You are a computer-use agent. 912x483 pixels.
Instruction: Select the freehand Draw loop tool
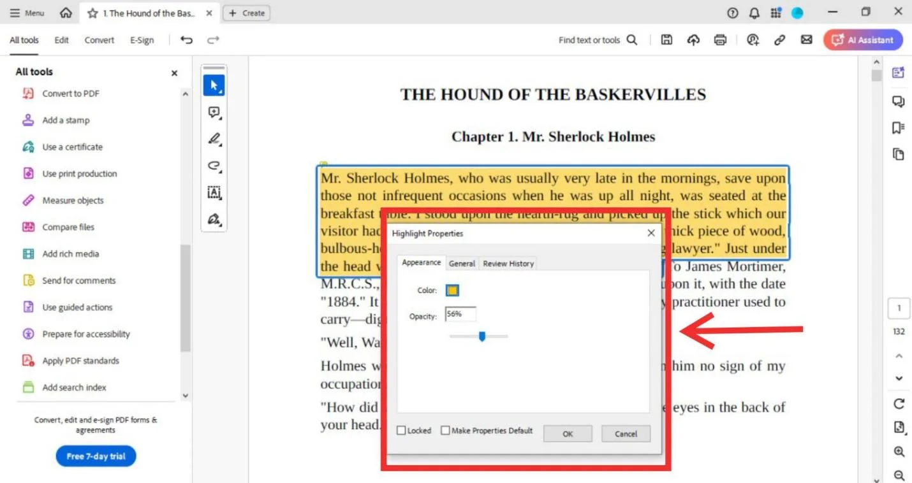tap(214, 166)
